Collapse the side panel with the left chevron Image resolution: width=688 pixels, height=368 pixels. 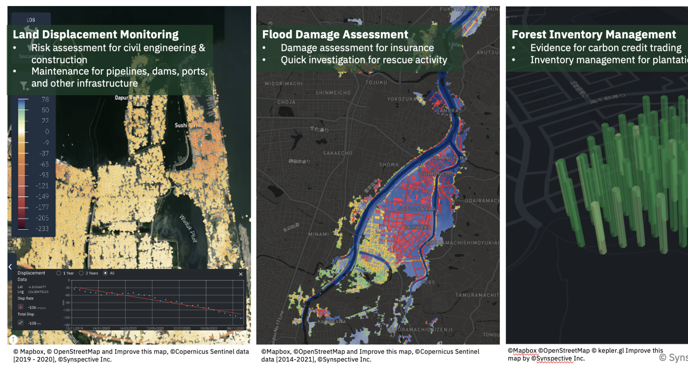click(10, 266)
